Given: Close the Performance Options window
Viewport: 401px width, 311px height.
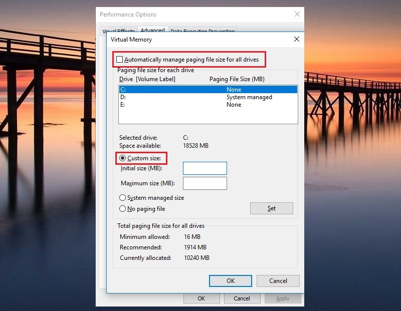Looking at the screenshot, I should coord(297,15).
